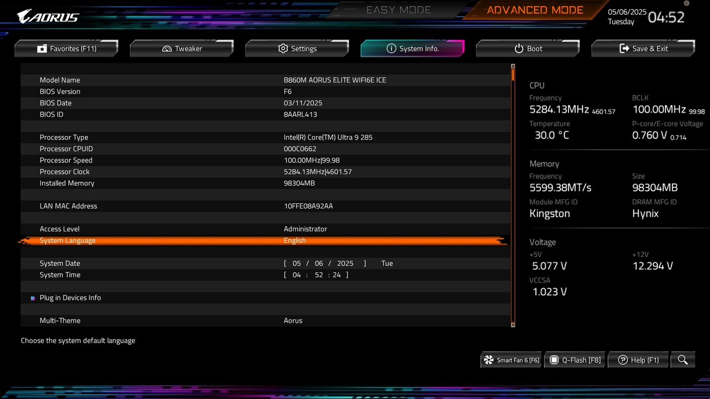Switch to Easy Mode
This screenshot has width=710, height=399.
pyautogui.click(x=398, y=9)
